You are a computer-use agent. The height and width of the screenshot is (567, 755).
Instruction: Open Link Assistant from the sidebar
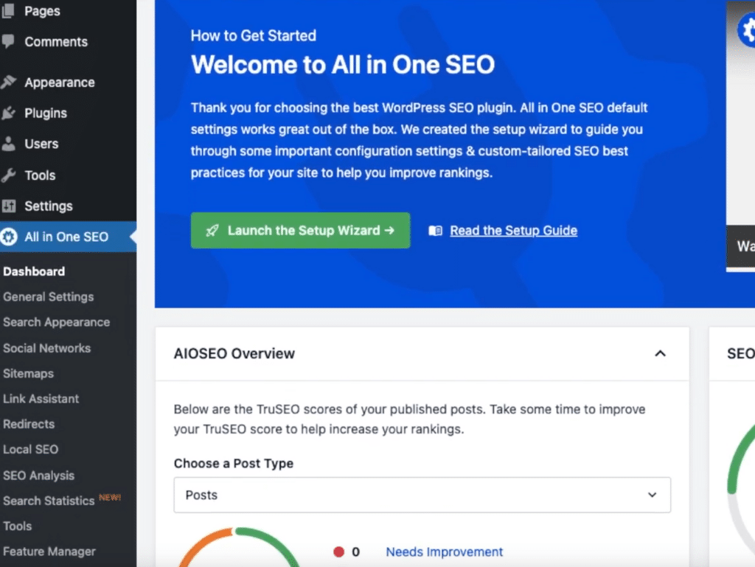pos(41,399)
